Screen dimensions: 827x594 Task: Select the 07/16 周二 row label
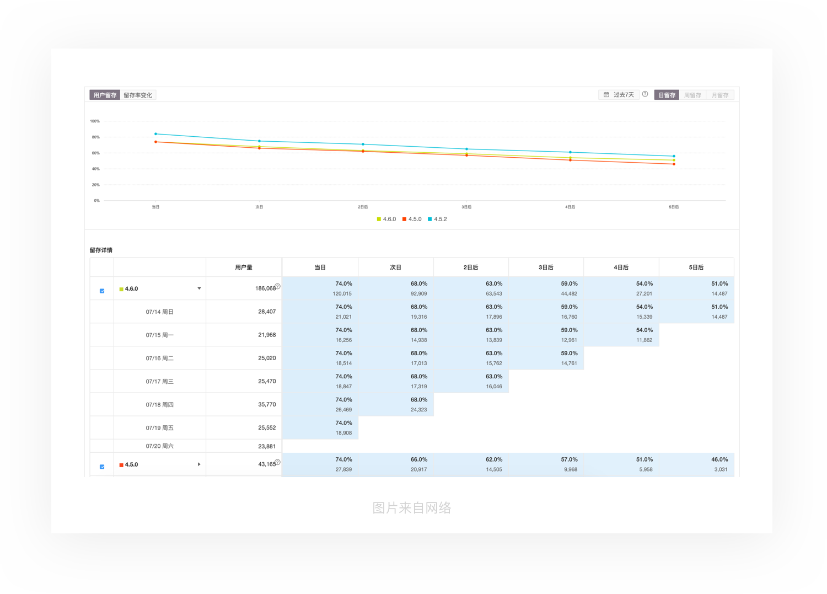160,358
